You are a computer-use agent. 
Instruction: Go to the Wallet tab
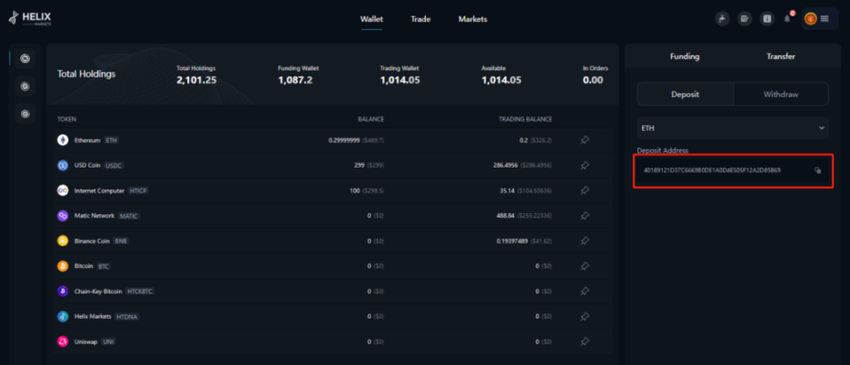(372, 19)
